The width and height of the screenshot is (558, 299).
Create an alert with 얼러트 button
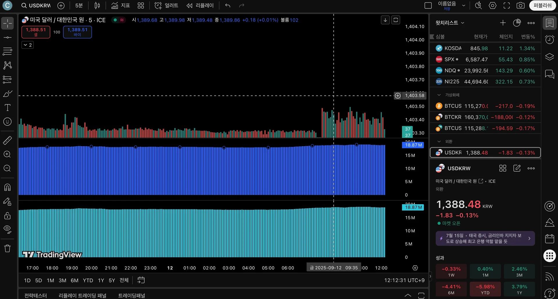click(166, 6)
